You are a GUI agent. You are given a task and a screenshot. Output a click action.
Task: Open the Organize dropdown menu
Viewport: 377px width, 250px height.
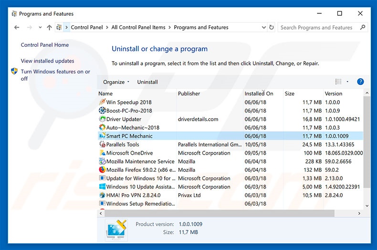click(x=116, y=82)
